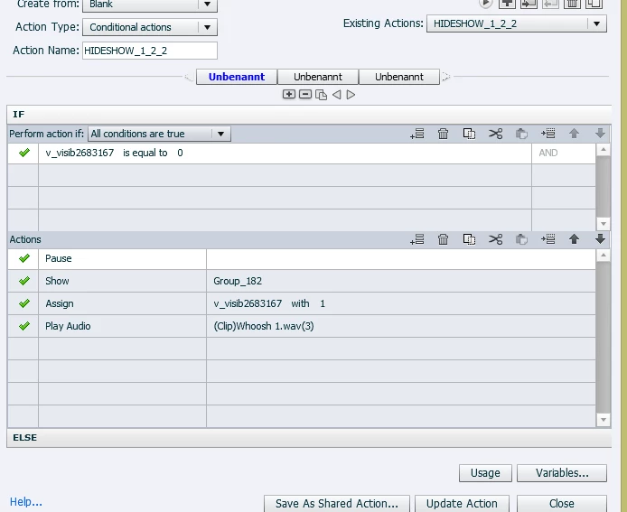Cut action with Actions toolbar scissors
Image resolution: width=627 pixels, height=512 pixels.
click(495, 239)
